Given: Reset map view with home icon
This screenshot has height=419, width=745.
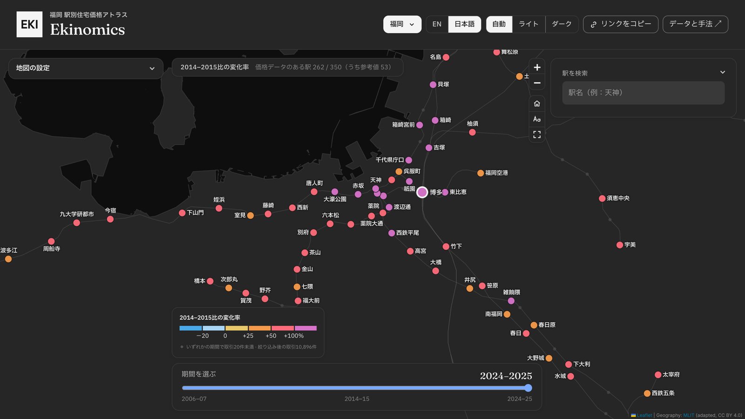Looking at the screenshot, I should click(x=537, y=103).
